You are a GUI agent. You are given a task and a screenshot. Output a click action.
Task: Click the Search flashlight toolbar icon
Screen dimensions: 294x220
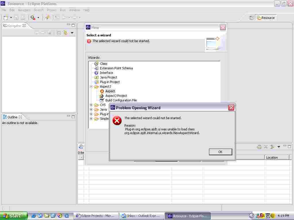tap(47, 17)
